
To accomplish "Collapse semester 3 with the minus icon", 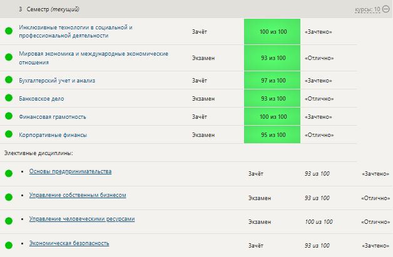I will (386, 9).
